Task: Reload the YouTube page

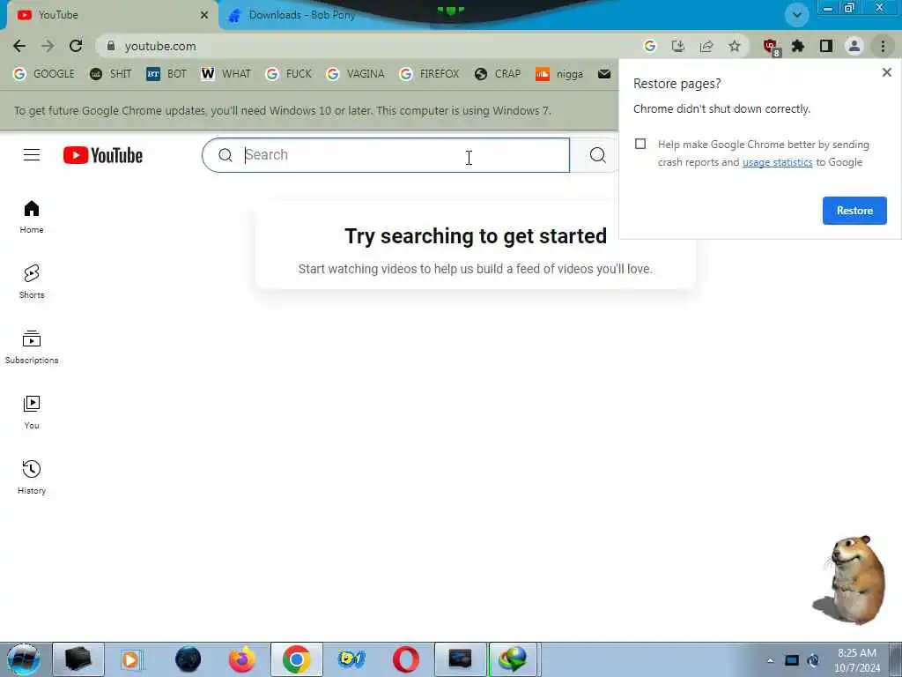Action: (x=76, y=46)
